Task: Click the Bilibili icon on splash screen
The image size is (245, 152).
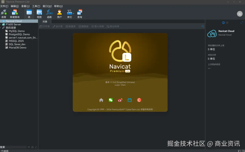Action: coord(130,100)
